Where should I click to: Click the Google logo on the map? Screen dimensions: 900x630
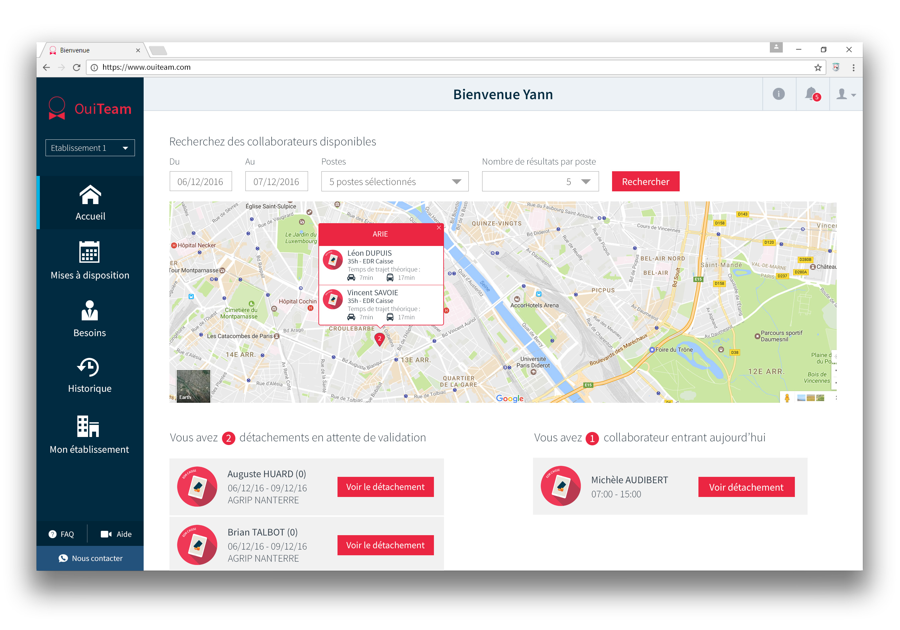tap(510, 398)
